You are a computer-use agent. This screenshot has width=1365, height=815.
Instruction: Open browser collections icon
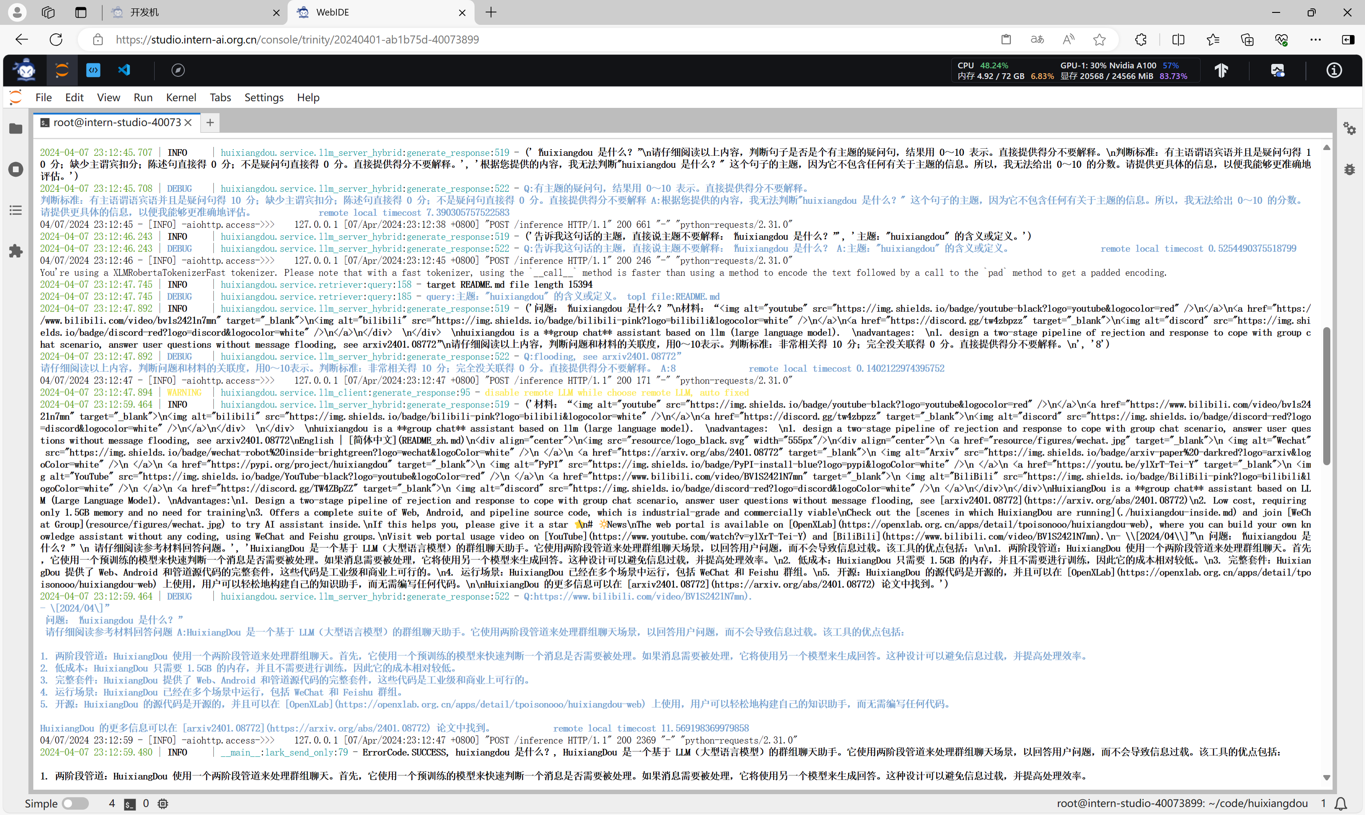click(1247, 40)
